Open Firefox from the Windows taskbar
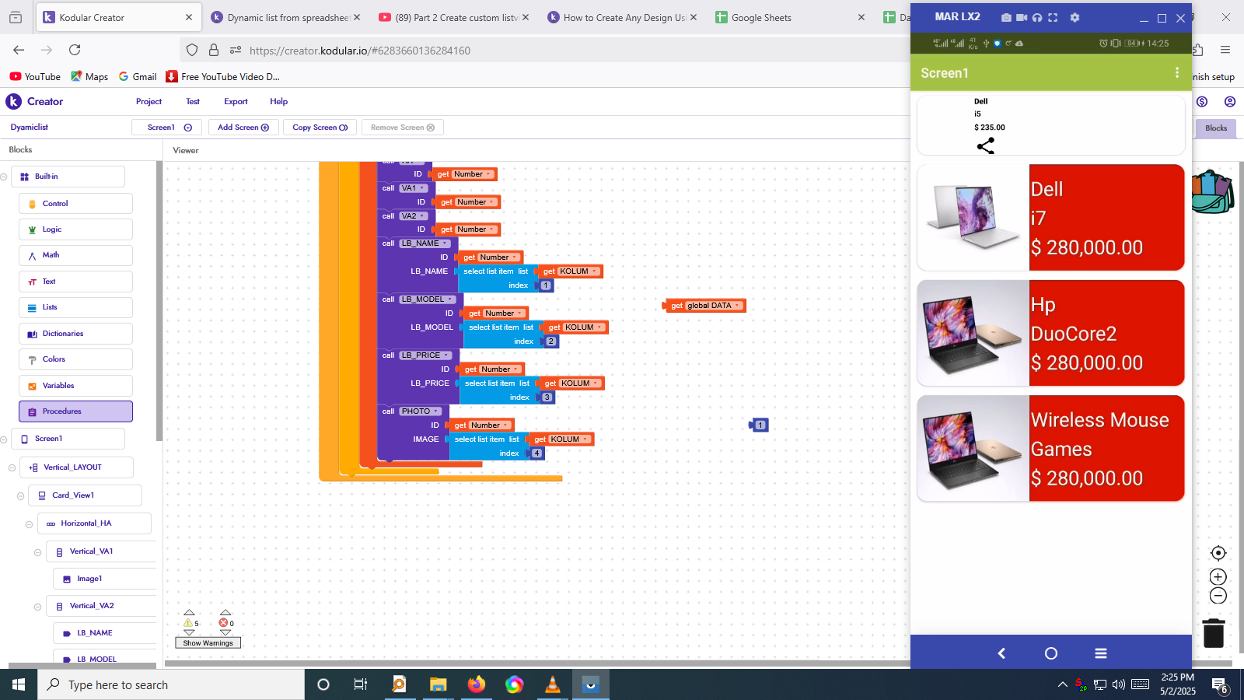1244x700 pixels. click(476, 684)
